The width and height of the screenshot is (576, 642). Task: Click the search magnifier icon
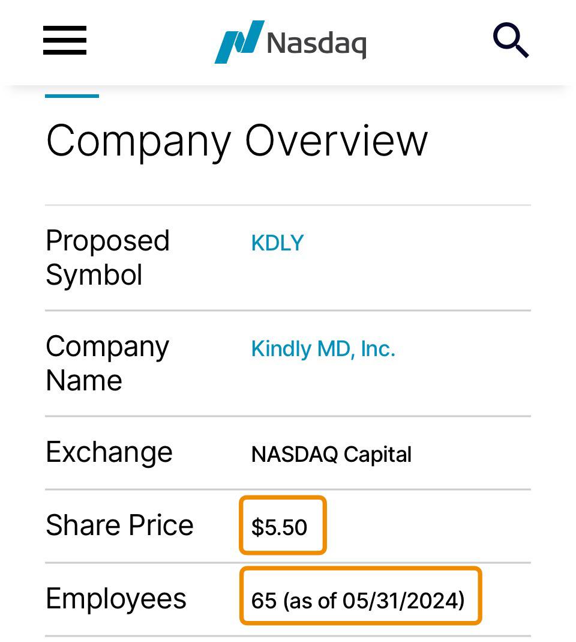click(x=511, y=40)
